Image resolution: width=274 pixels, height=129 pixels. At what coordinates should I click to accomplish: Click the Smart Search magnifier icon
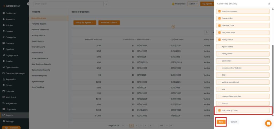[106, 4]
